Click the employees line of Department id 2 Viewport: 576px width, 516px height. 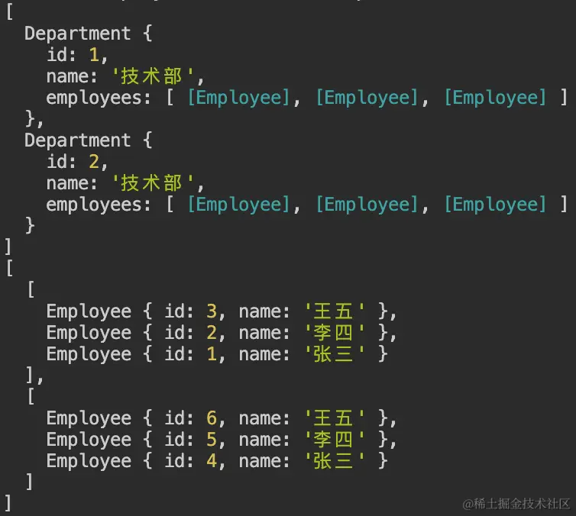307,205
